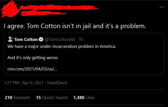Show the 15 Quote Tweets
Image resolution: width=168 pixels, height=107 pixels.
(x=52, y=98)
